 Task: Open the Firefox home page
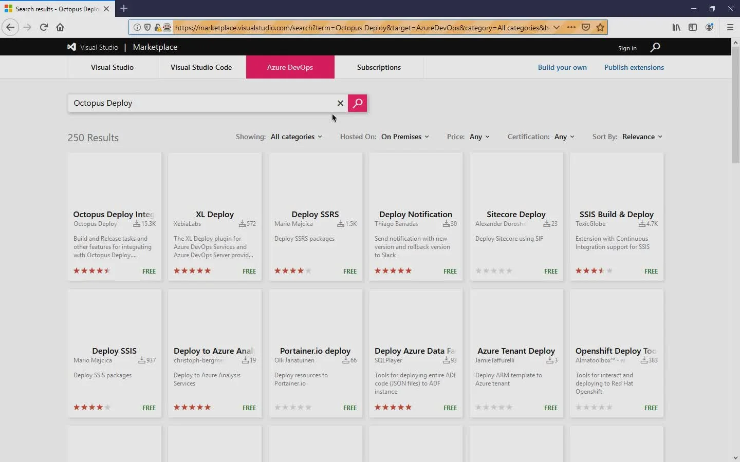(60, 27)
